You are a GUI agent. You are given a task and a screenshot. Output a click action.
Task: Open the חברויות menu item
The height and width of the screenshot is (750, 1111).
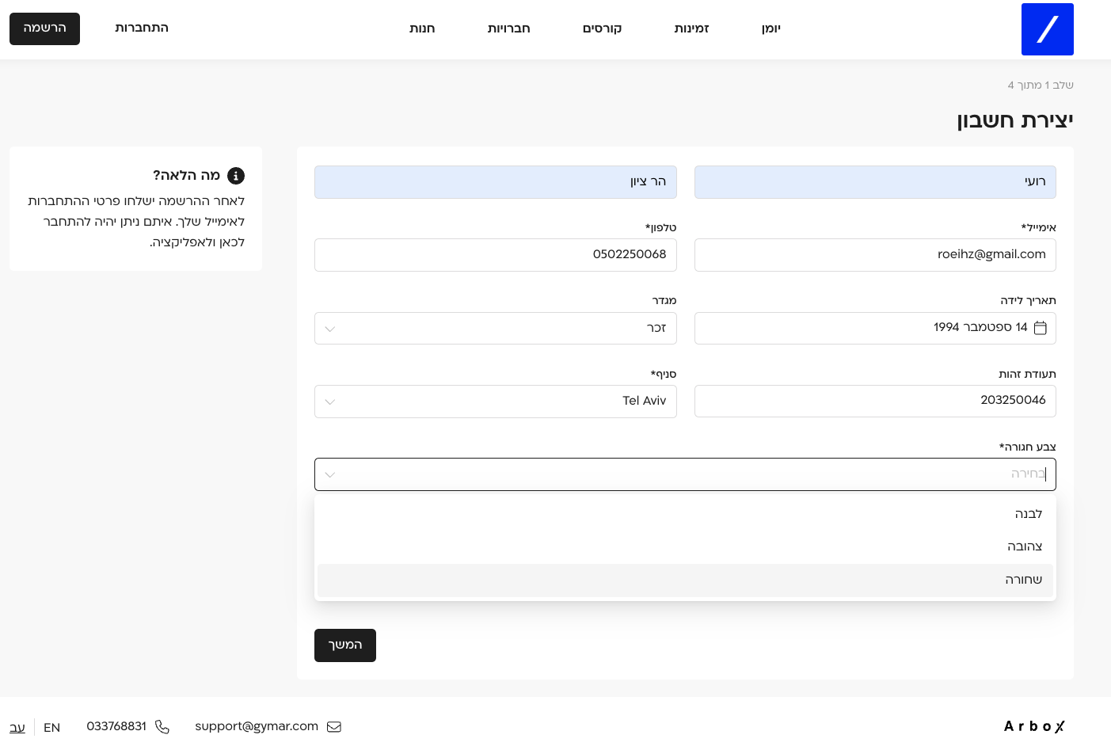click(508, 29)
